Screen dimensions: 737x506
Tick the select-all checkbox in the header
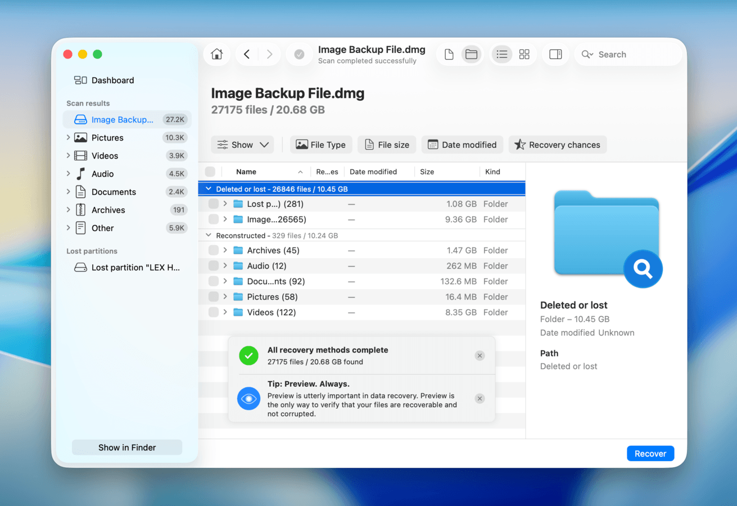coord(210,171)
